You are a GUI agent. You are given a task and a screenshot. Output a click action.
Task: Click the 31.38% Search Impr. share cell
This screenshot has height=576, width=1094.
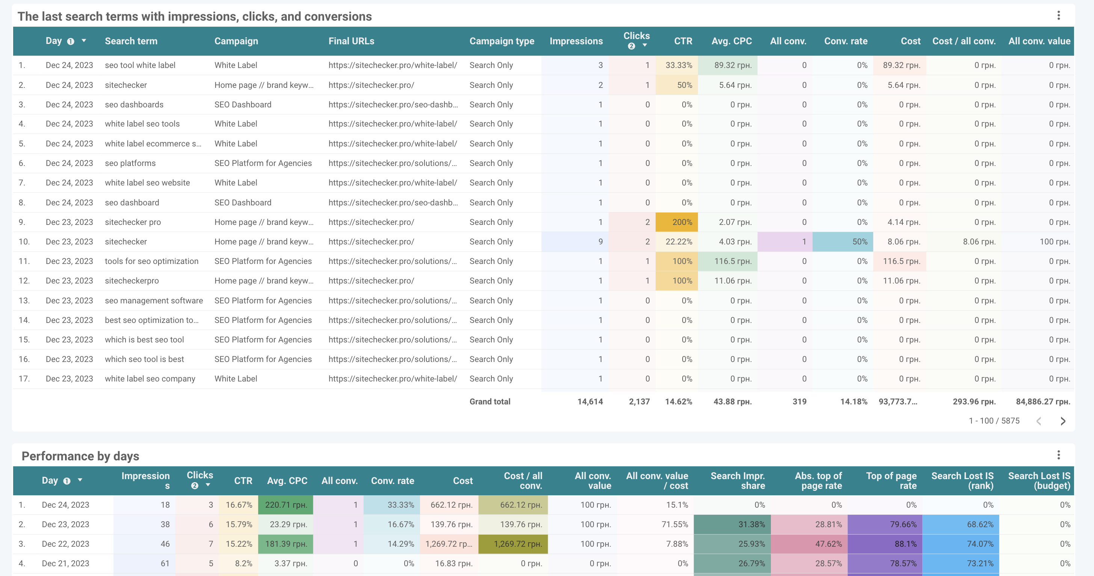[x=732, y=524]
